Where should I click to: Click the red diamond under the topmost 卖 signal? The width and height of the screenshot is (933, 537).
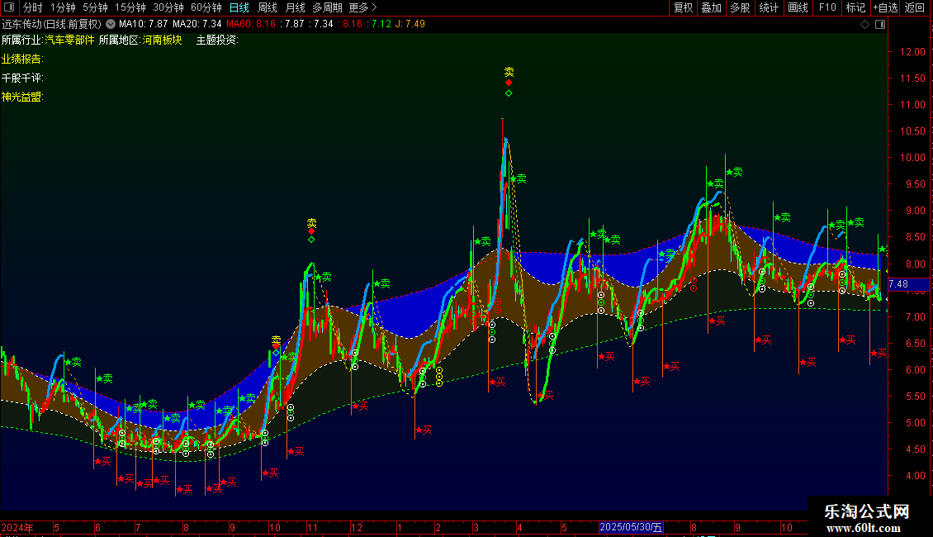(509, 83)
